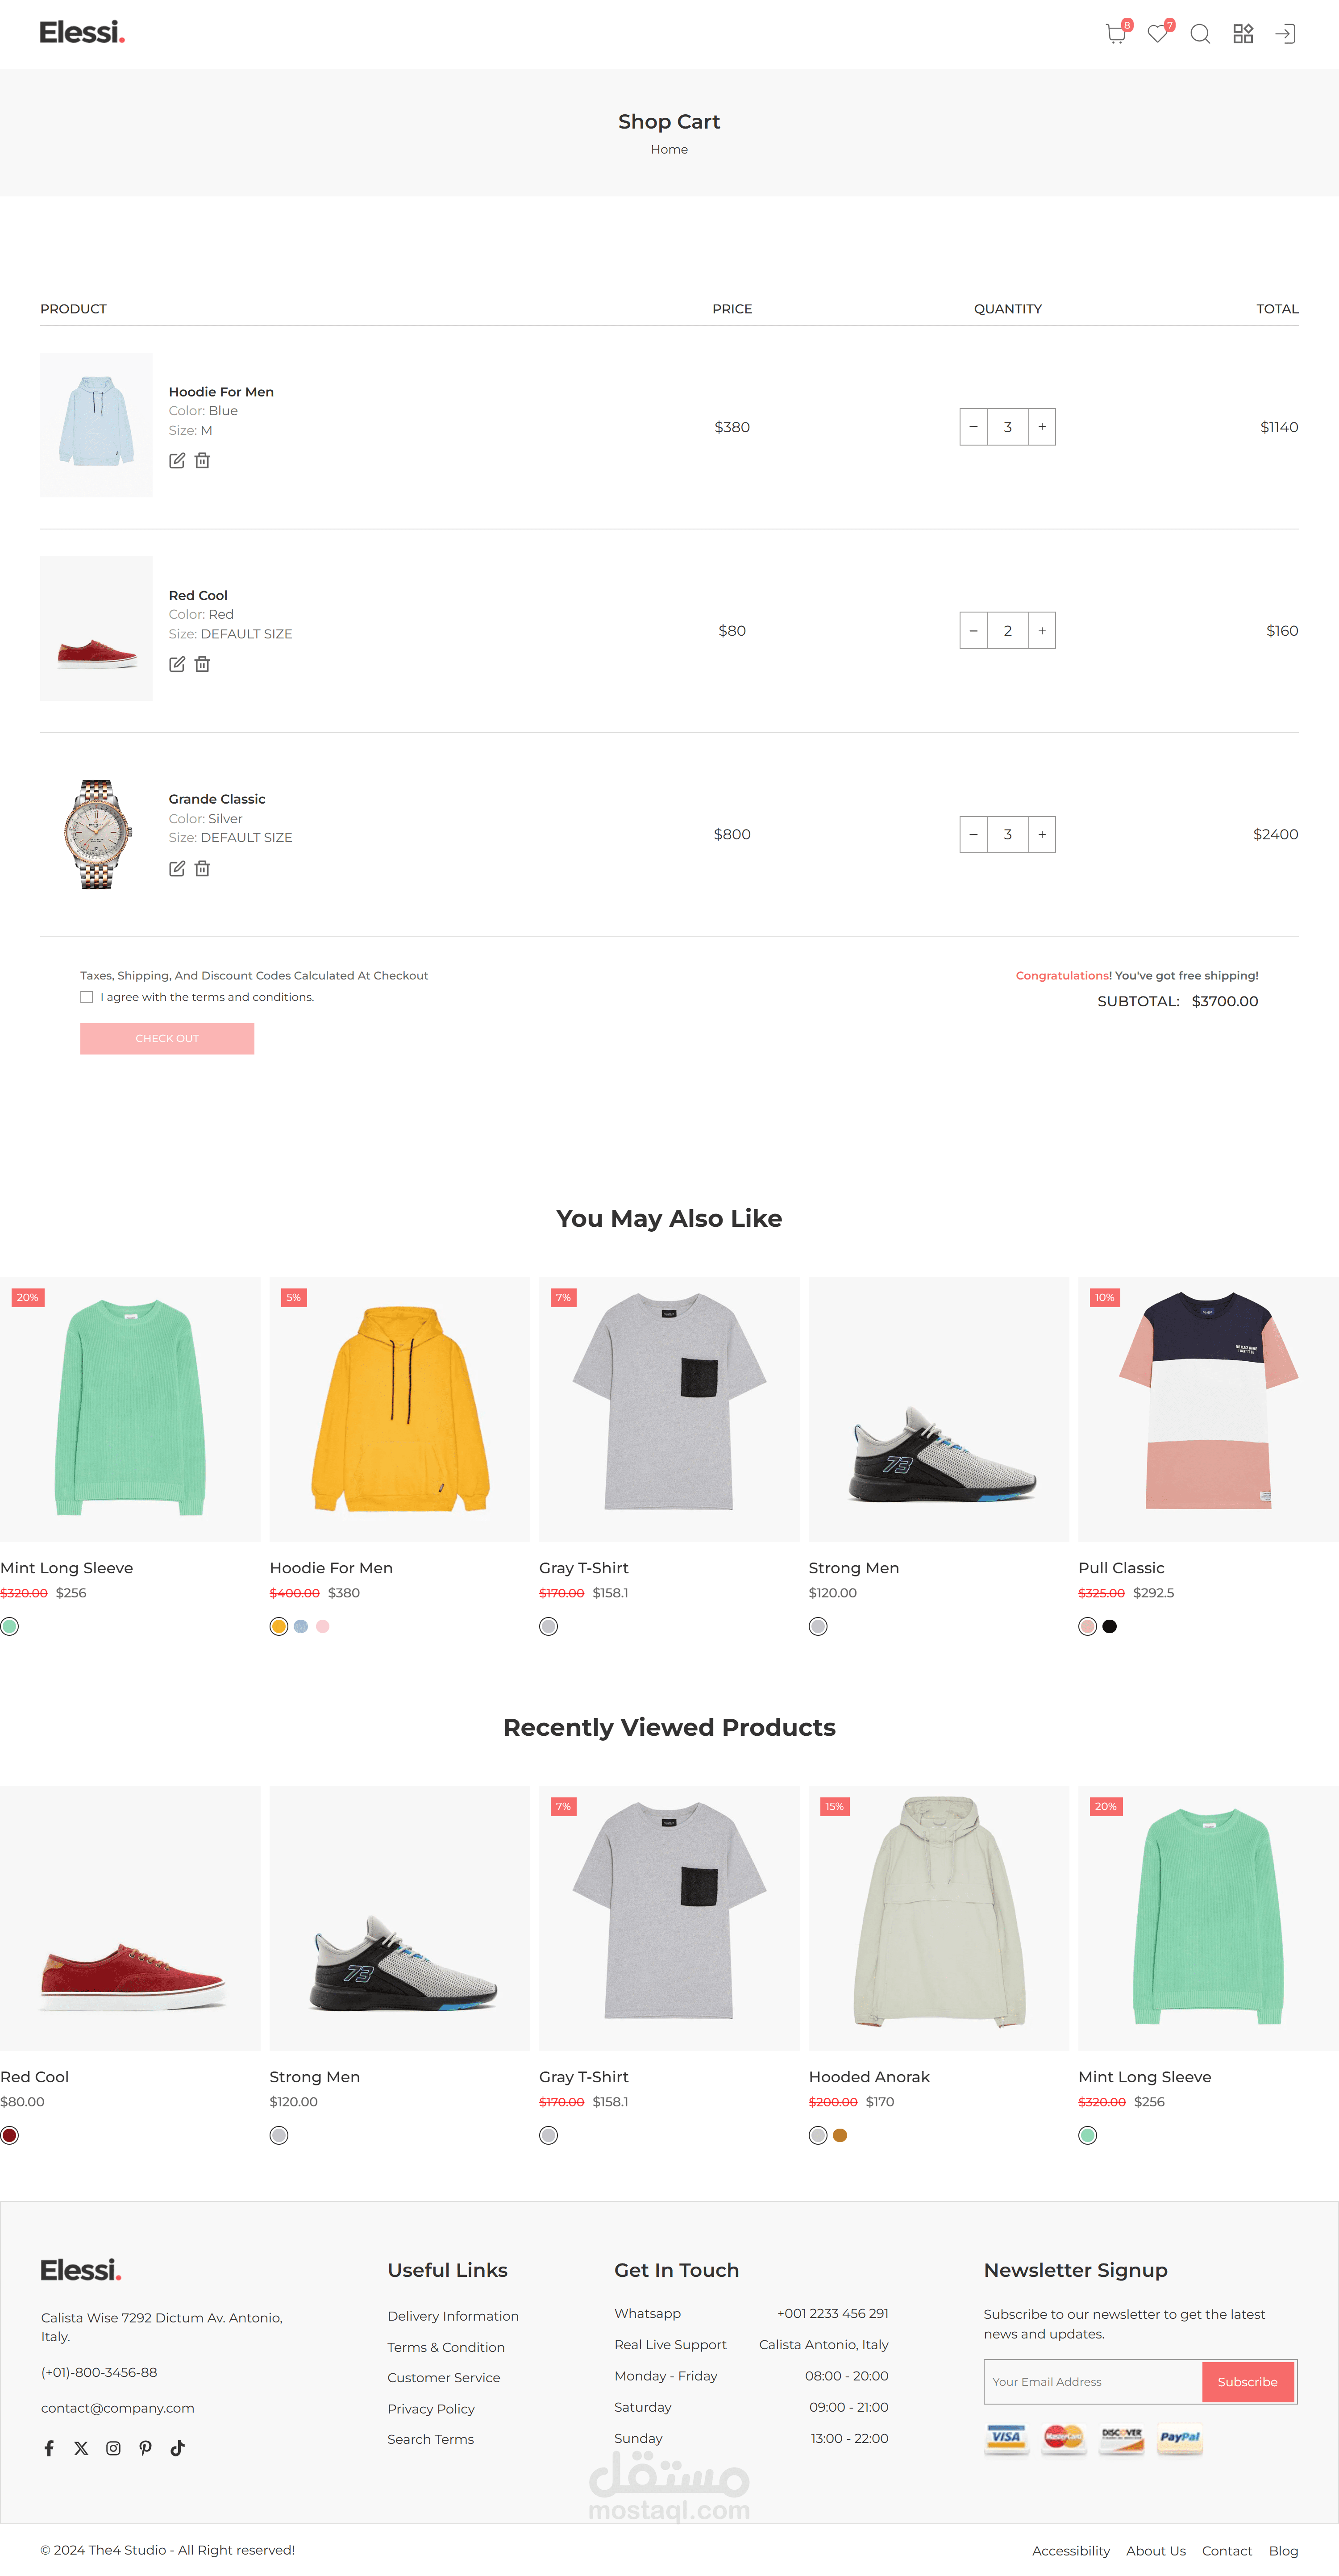Decrease Red Cool quantity
The image size is (1339, 2576).
point(974,631)
